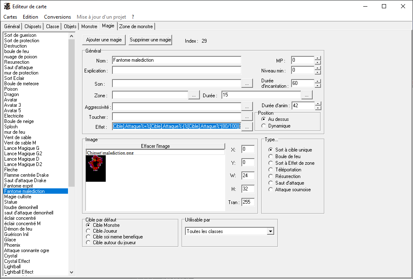Choose Boule de feu spell type
The height and width of the screenshot is (279, 413).
[271, 156]
